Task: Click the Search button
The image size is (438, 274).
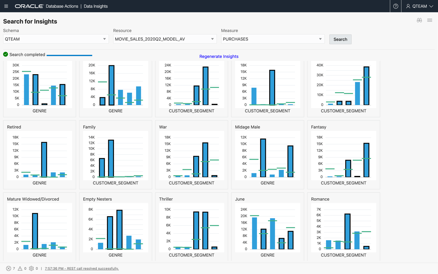Action: (340, 39)
